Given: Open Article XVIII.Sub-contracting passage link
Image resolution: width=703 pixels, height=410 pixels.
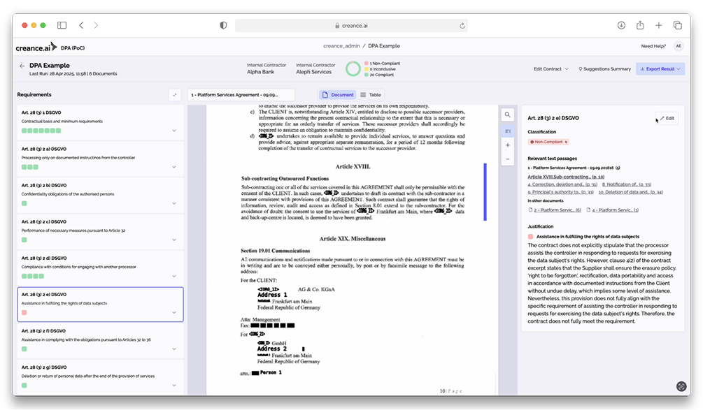Looking at the screenshot, I should 566,177.
